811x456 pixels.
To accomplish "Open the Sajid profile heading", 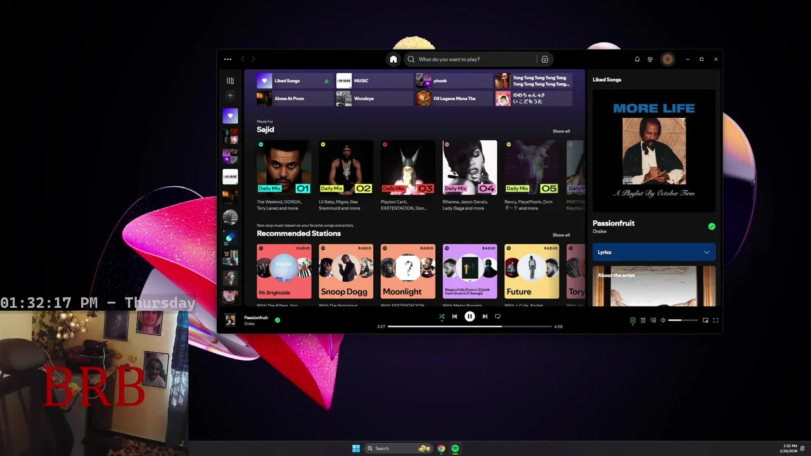I will pos(265,129).
